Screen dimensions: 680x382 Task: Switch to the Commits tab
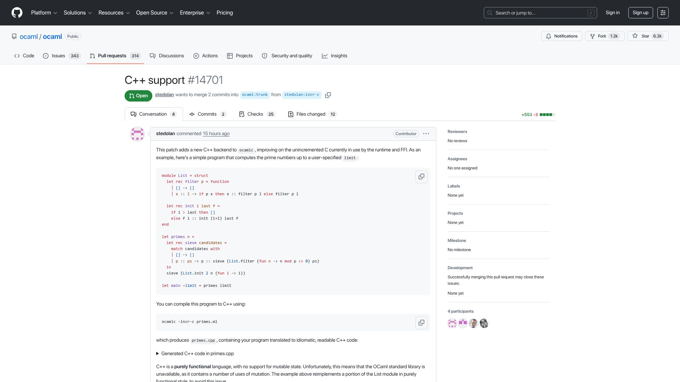(208, 114)
